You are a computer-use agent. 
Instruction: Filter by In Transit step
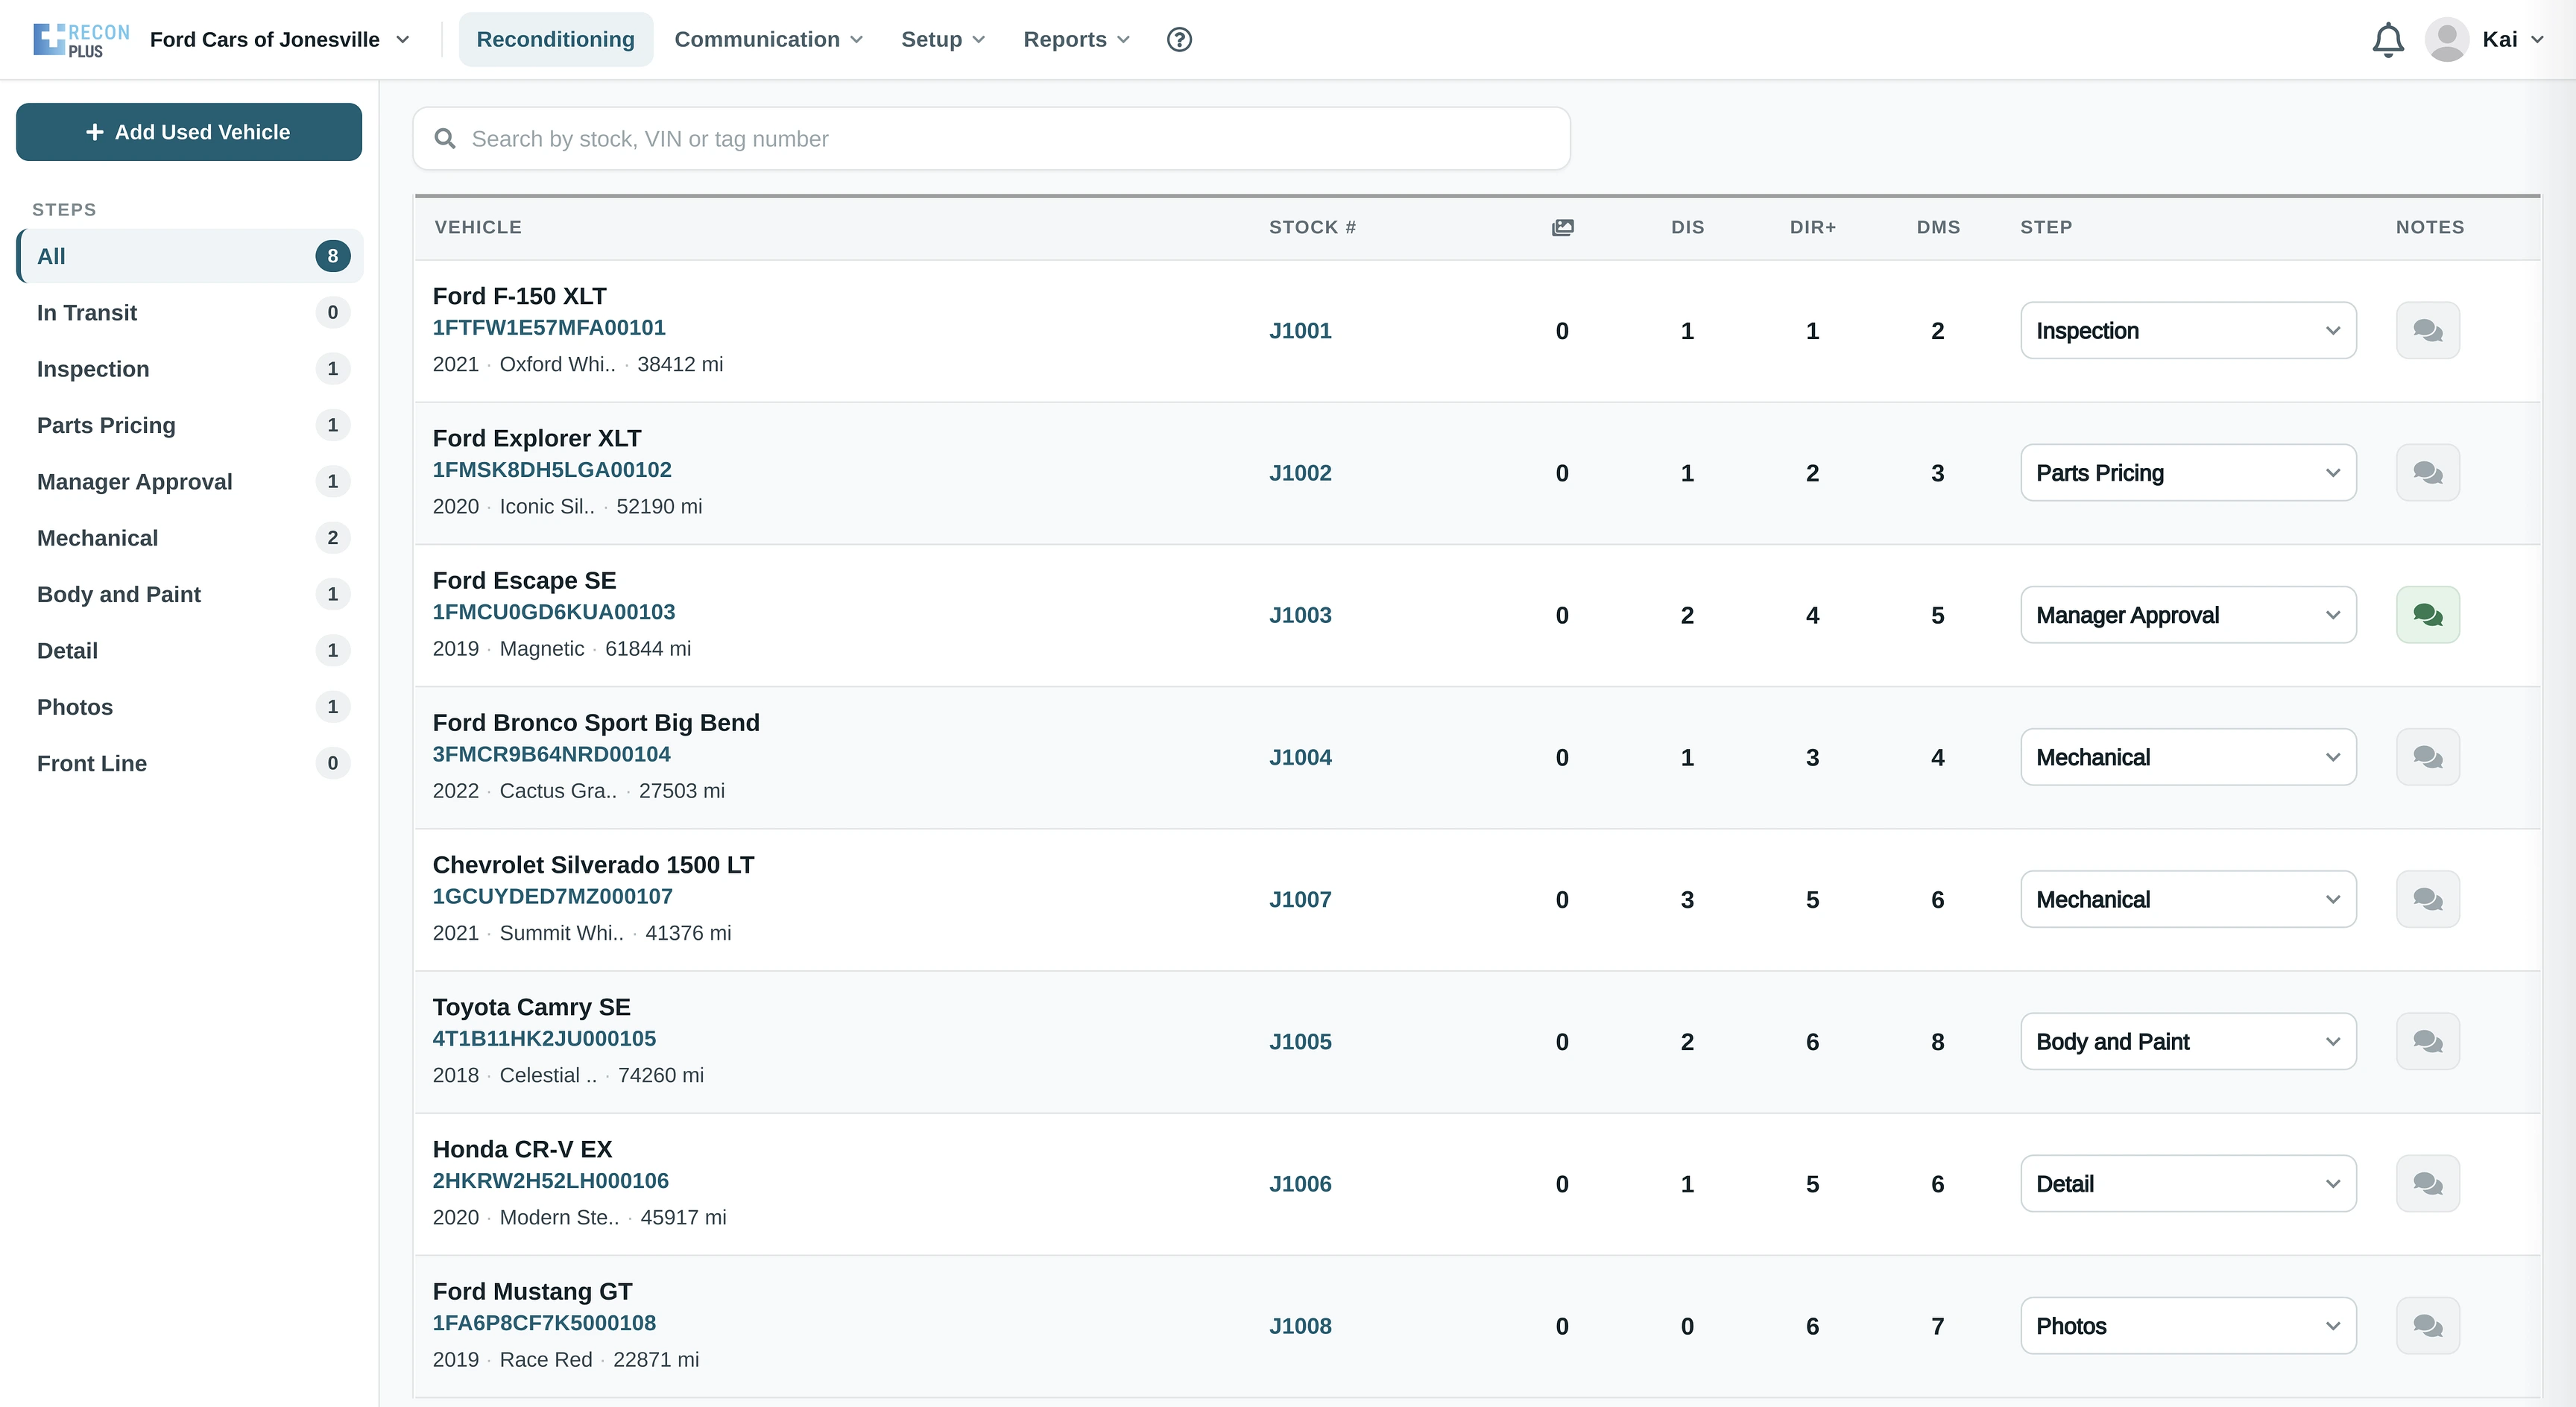click(189, 312)
